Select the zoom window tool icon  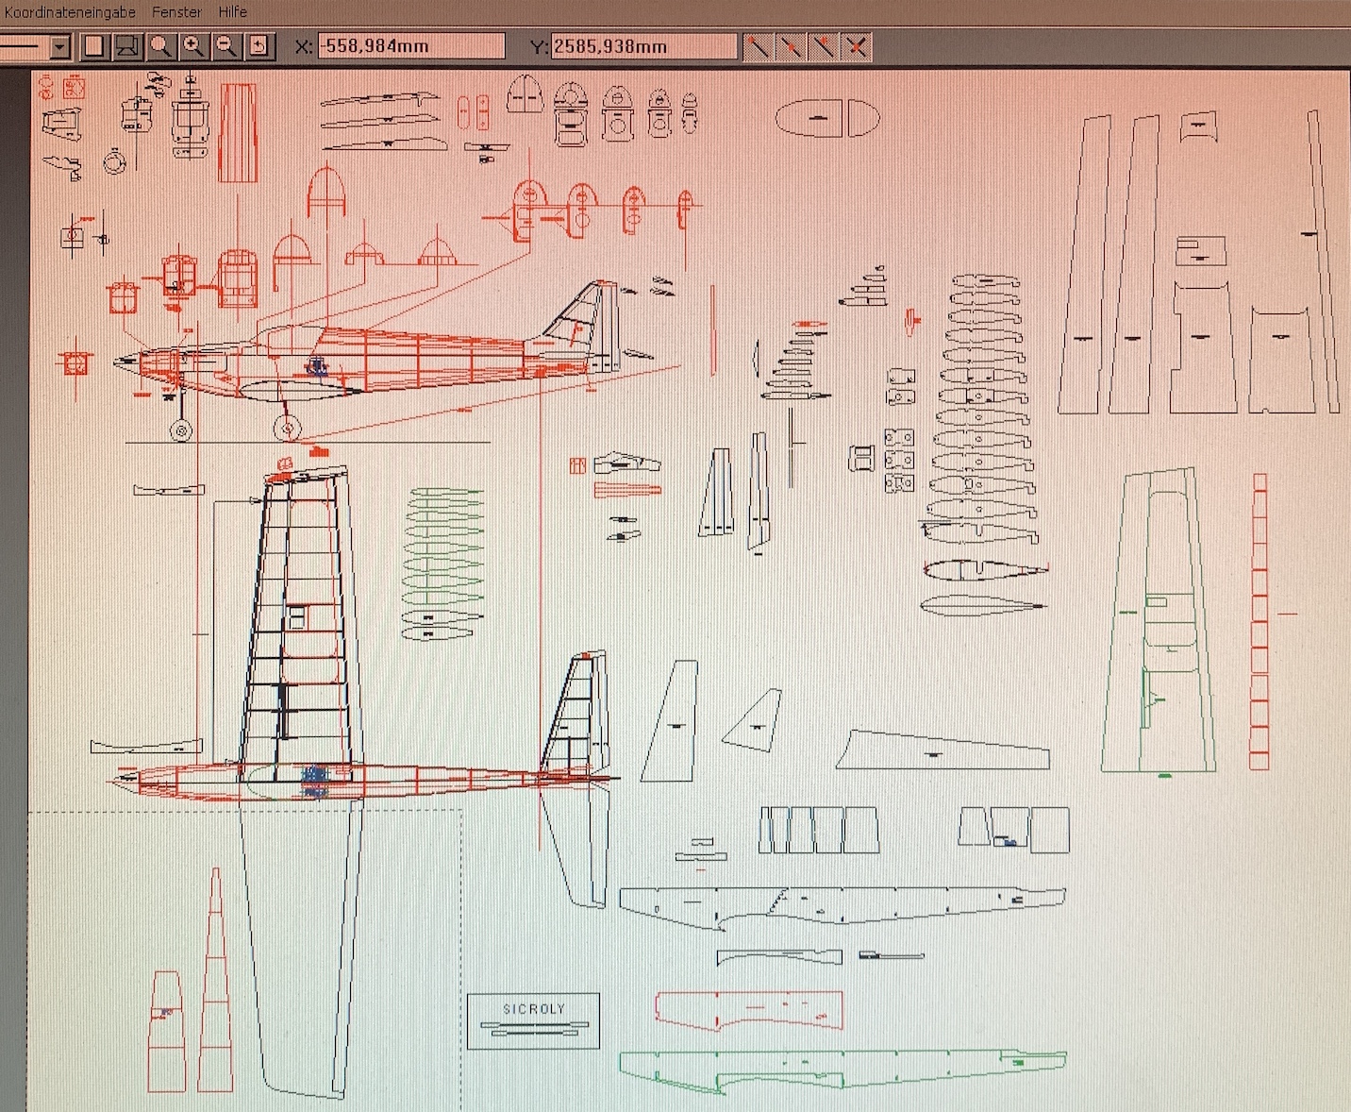point(127,46)
